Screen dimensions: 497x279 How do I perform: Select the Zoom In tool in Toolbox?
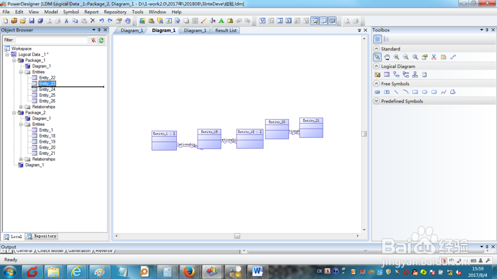click(x=396, y=57)
